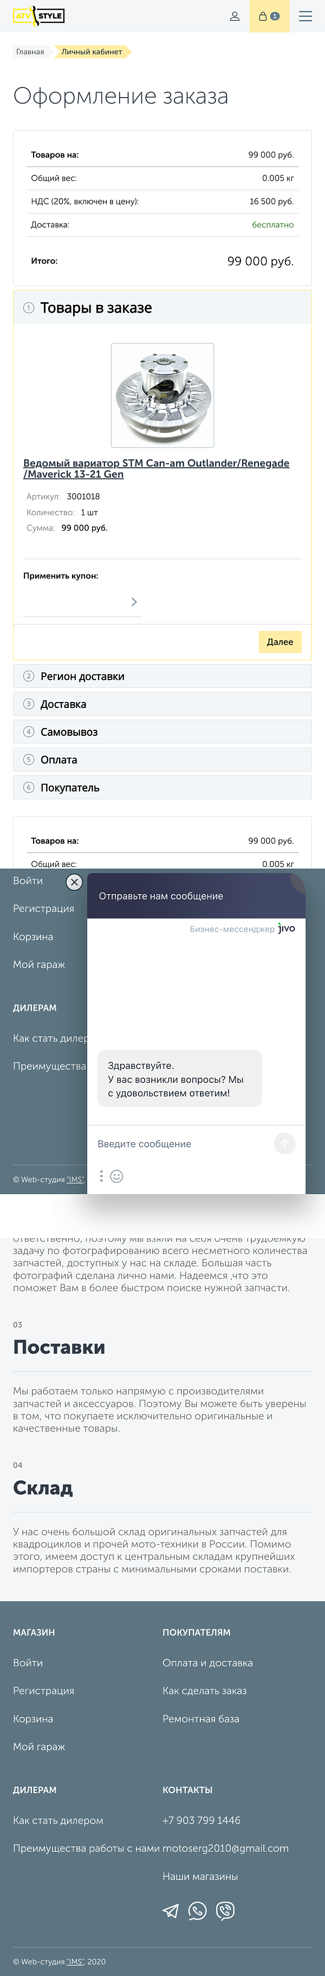Click the yellow Далее button
Screen dimensions: 325x1976
280,642
